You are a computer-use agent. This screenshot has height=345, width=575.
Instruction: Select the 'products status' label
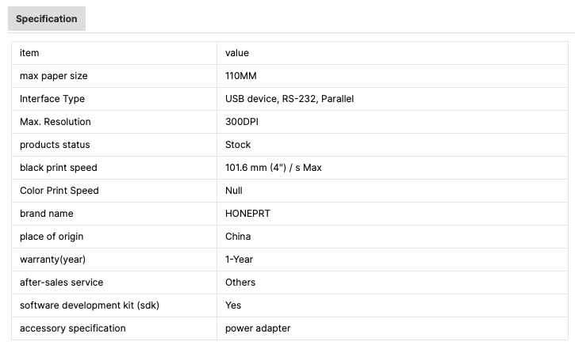pyautogui.click(x=55, y=145)
